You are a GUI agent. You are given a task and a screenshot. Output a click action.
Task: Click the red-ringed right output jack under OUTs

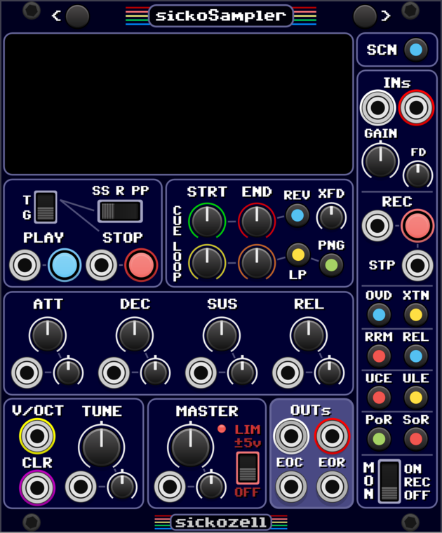(332, 436)
